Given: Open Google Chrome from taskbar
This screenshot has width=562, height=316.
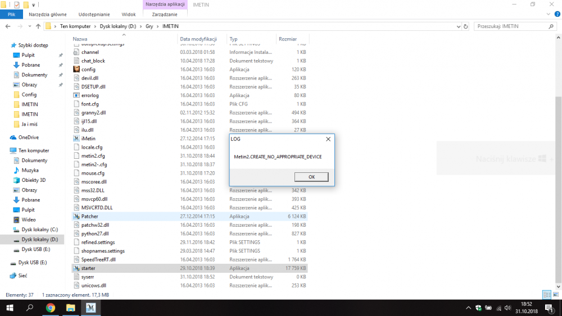Looking at the screenshot, I should tap(51, 308).
